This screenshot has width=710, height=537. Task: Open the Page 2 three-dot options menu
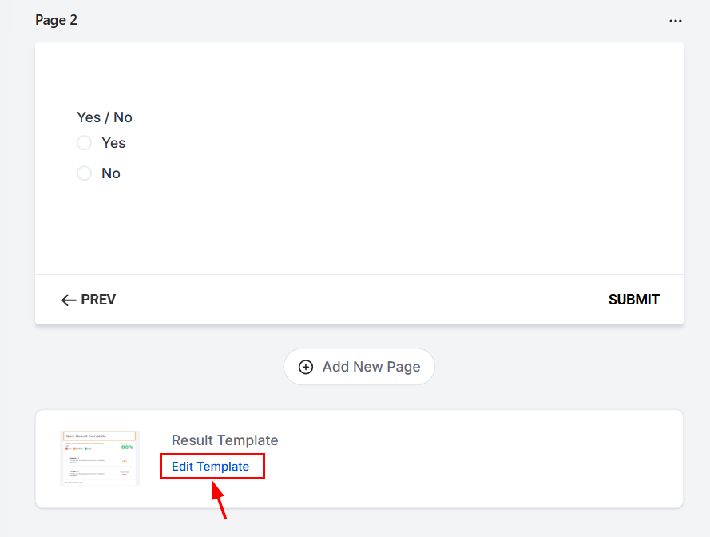(x=676, y=21)
